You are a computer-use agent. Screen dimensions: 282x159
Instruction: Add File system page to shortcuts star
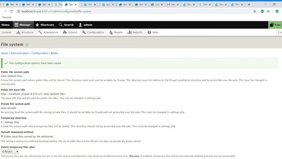click(x=27, y=44)
